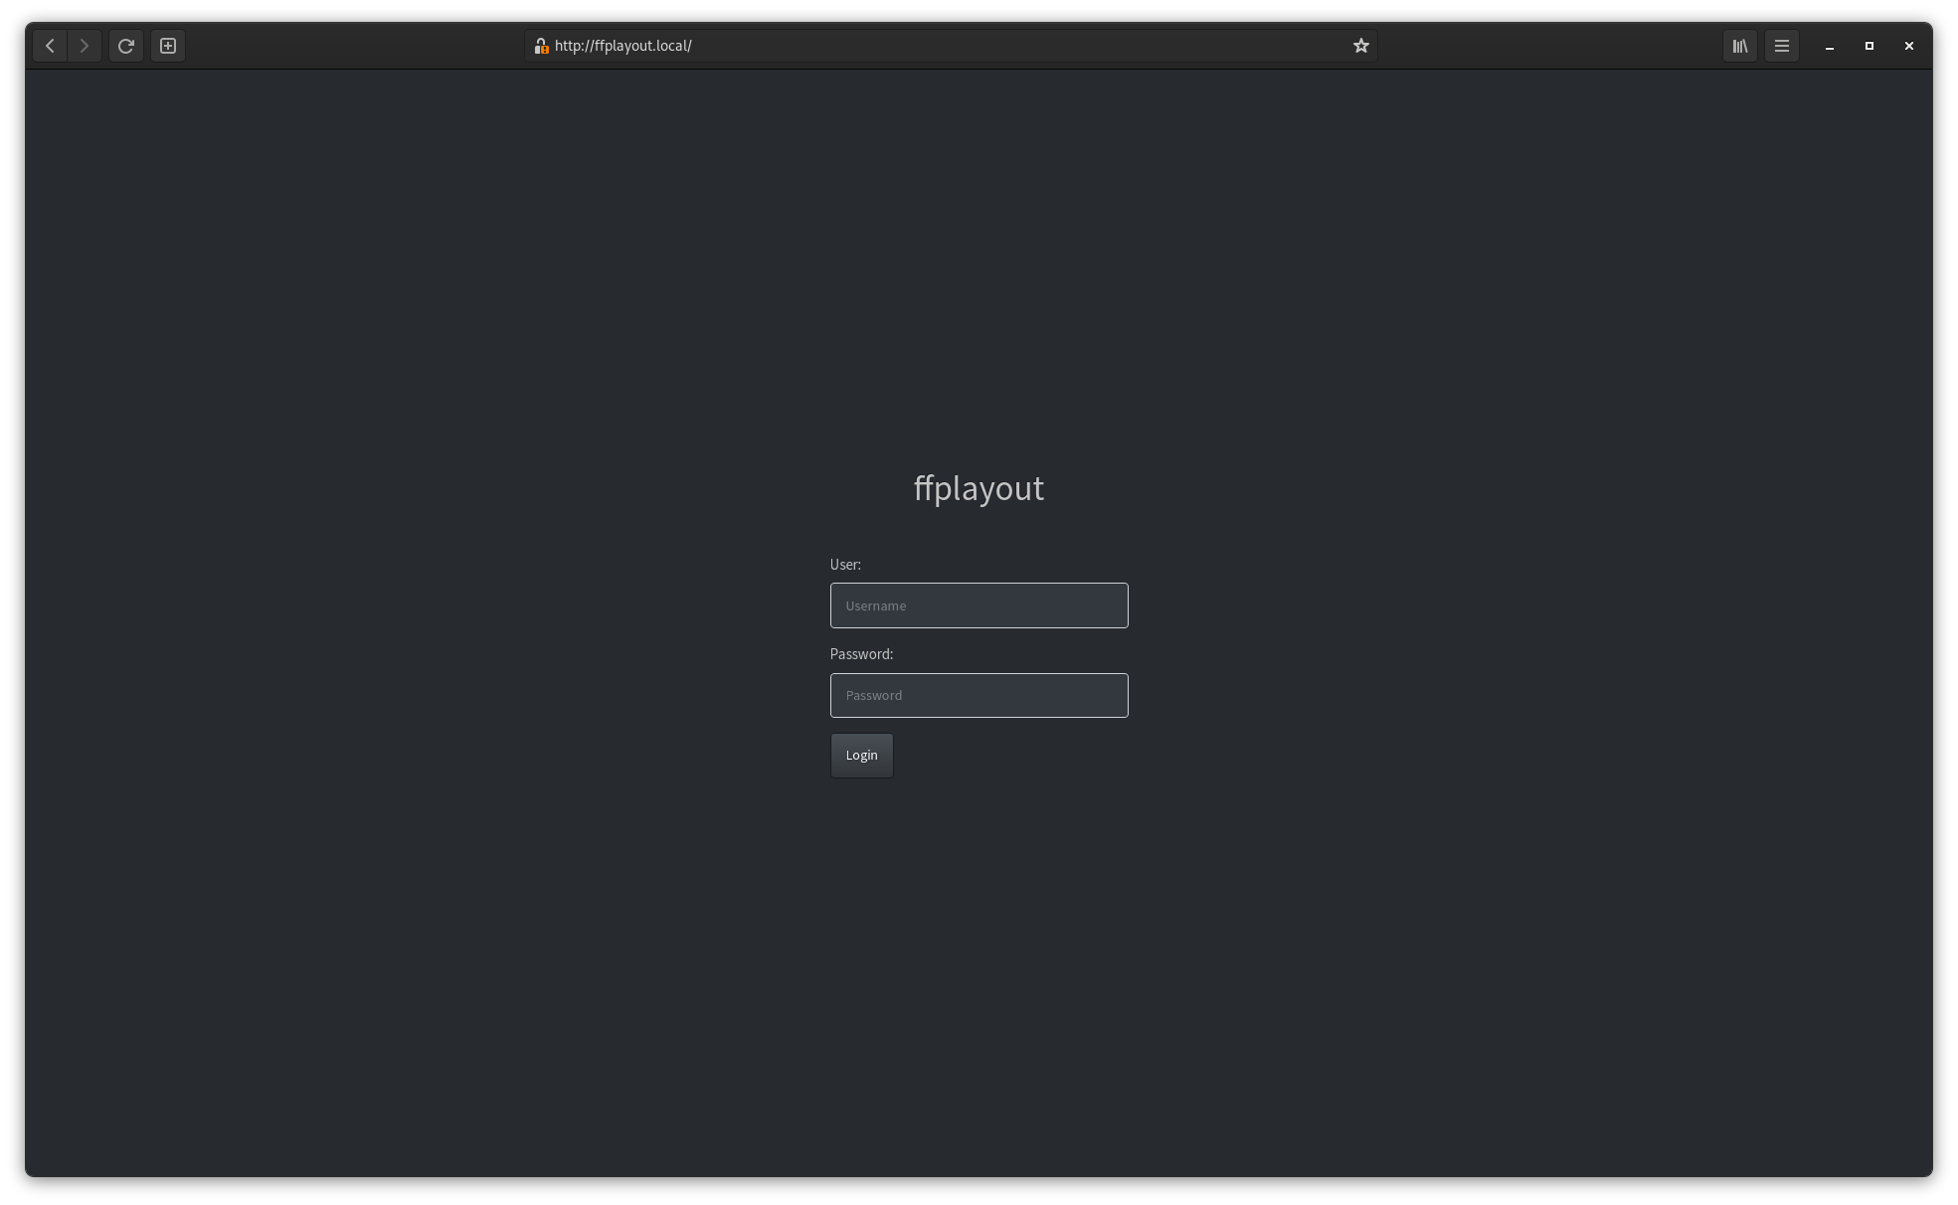Image resolution: width=1958 pixels, height=1205 pixels.
Task: Click into the Username field
Action: pyautogui.click(x=979, y=605)
